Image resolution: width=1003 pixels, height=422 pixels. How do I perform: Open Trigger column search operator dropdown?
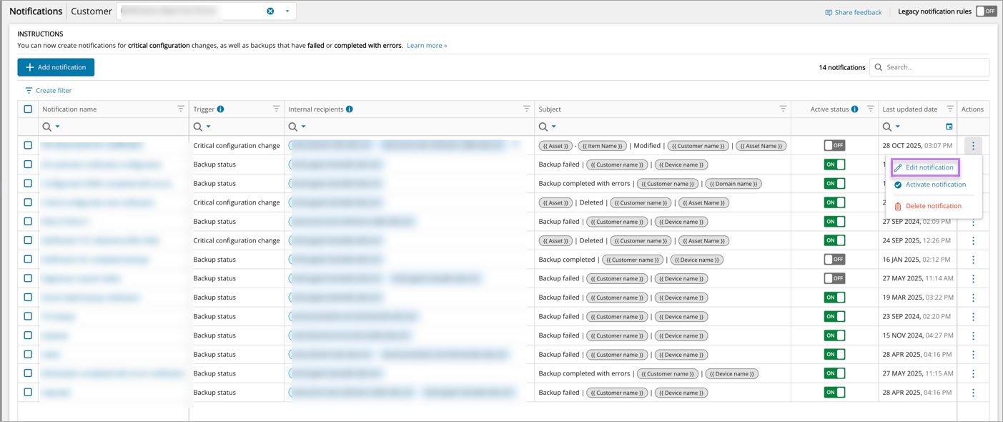(x=208, y=127)
